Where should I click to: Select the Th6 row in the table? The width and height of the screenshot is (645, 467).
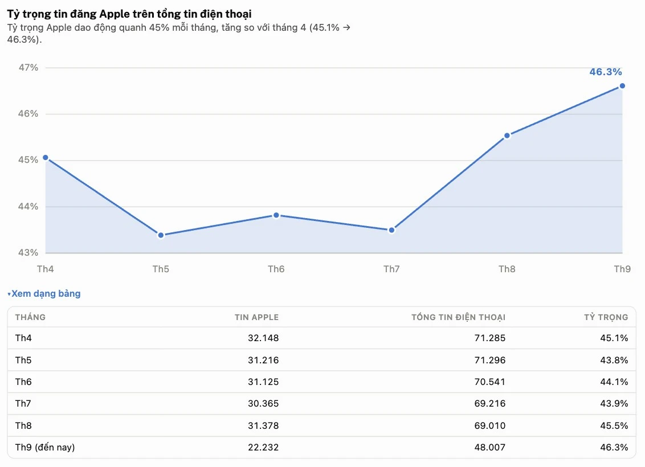coord(322,382)
